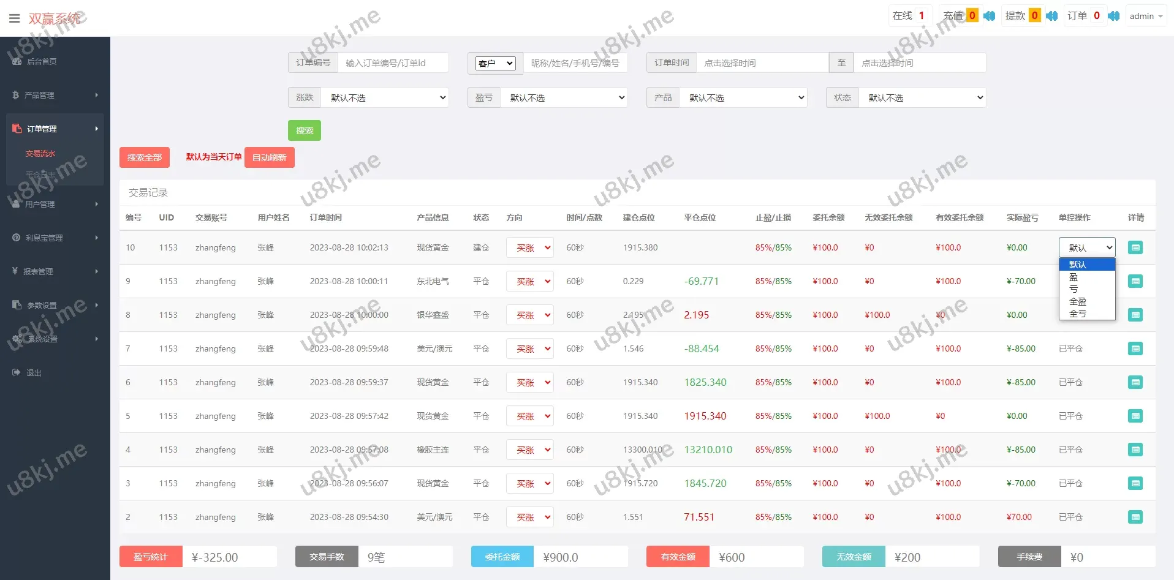The height and width of the screenshot is (580, 1174).
Task: Open details icon for order 2
Action: pos(1135,518)
